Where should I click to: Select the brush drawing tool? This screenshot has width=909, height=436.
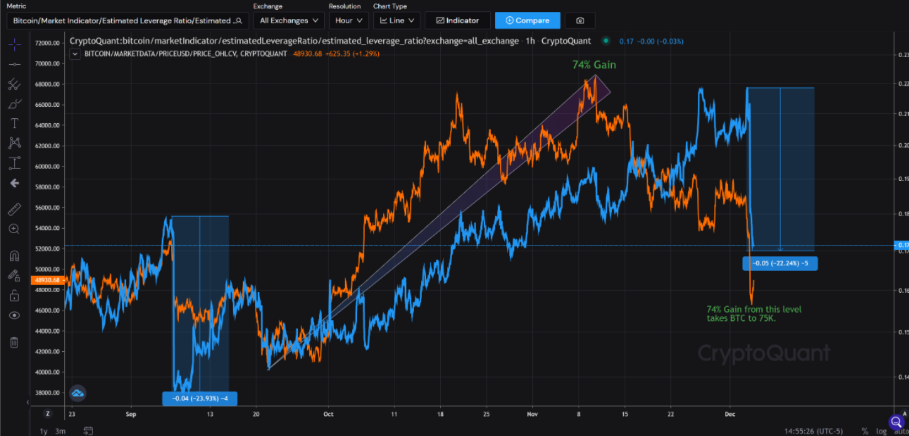click(x=14, y=104)
